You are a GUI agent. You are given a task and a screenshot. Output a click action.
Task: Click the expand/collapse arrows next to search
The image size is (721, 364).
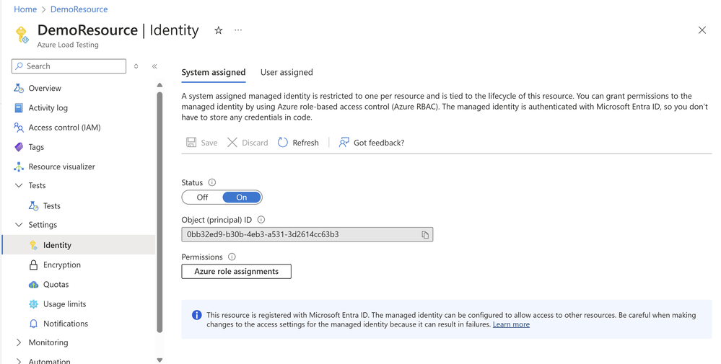point(136,66)
